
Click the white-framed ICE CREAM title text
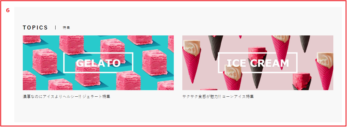(258, 63)
